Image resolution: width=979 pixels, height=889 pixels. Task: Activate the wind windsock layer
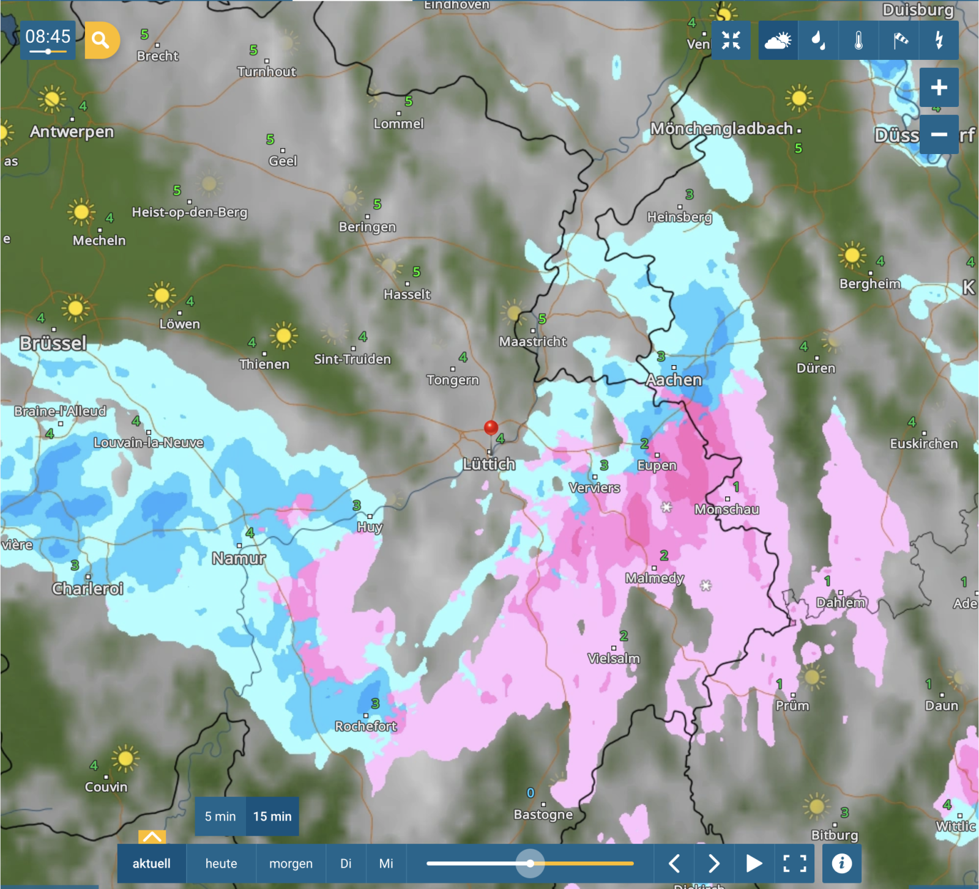tap(899, 40)
